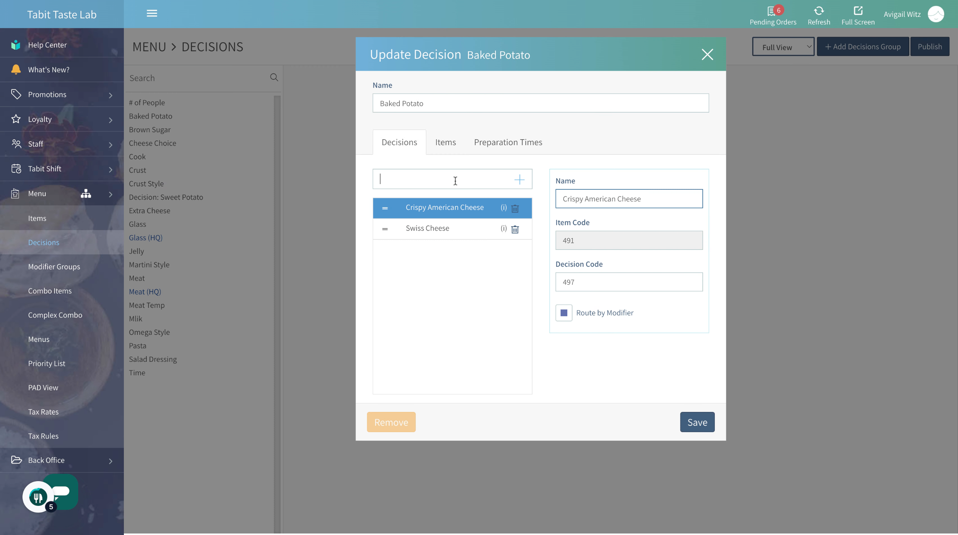Select the Decisions tab in dialog
The width and height of the screenshot is (958, 535).
coord(399,142)
